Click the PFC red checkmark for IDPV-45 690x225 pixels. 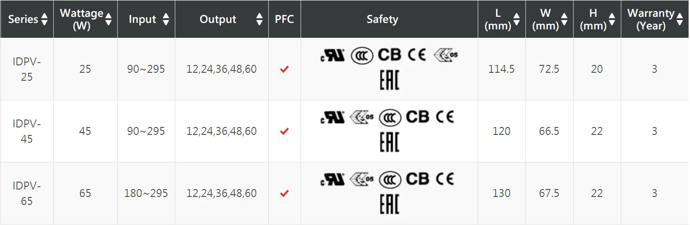point(284,131)
